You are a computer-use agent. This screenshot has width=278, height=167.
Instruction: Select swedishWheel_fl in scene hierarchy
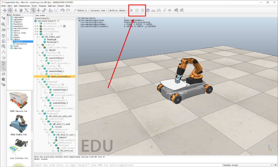(60, 90)
